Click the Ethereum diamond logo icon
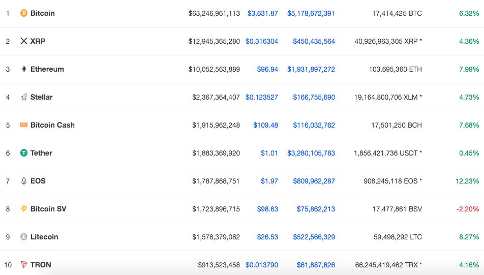 tap(24, 69)
